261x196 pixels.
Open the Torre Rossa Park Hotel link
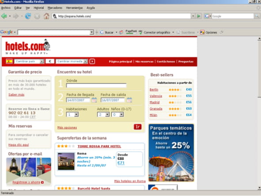tap(99, 146)
